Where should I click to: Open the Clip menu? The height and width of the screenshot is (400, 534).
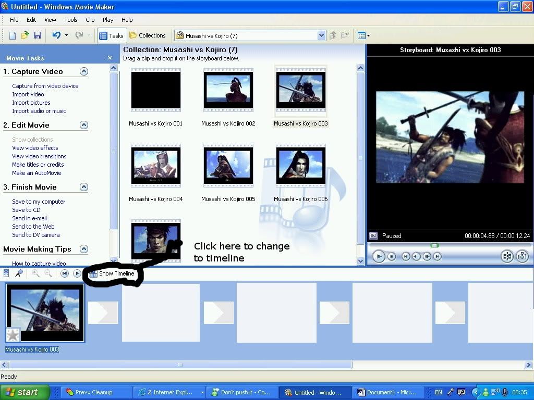pos(90,20)
